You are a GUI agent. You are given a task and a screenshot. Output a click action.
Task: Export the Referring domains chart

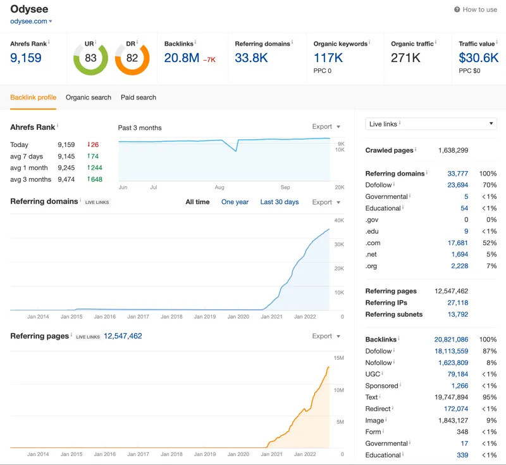(326, 202)
